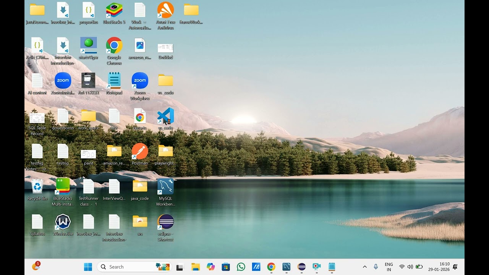Switch to Eclipse in the taskbar
The width and height of the screenshot is (489, 275).
[x=301, y=267]
